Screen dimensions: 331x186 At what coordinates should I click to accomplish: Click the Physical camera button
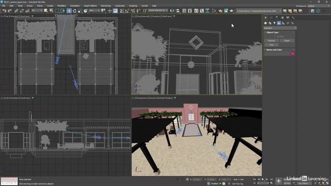(x=272, y=41)
